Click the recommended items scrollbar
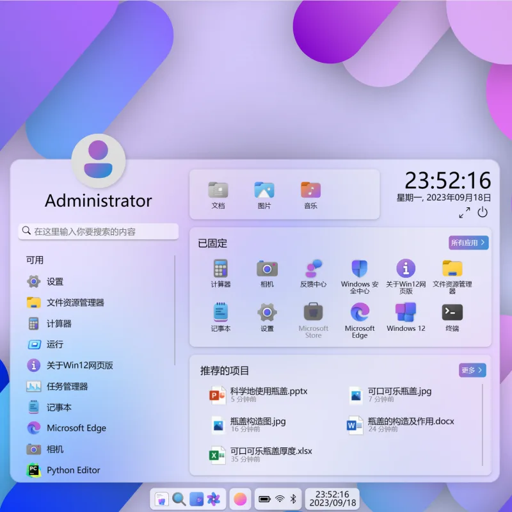 tap(483, 424)
